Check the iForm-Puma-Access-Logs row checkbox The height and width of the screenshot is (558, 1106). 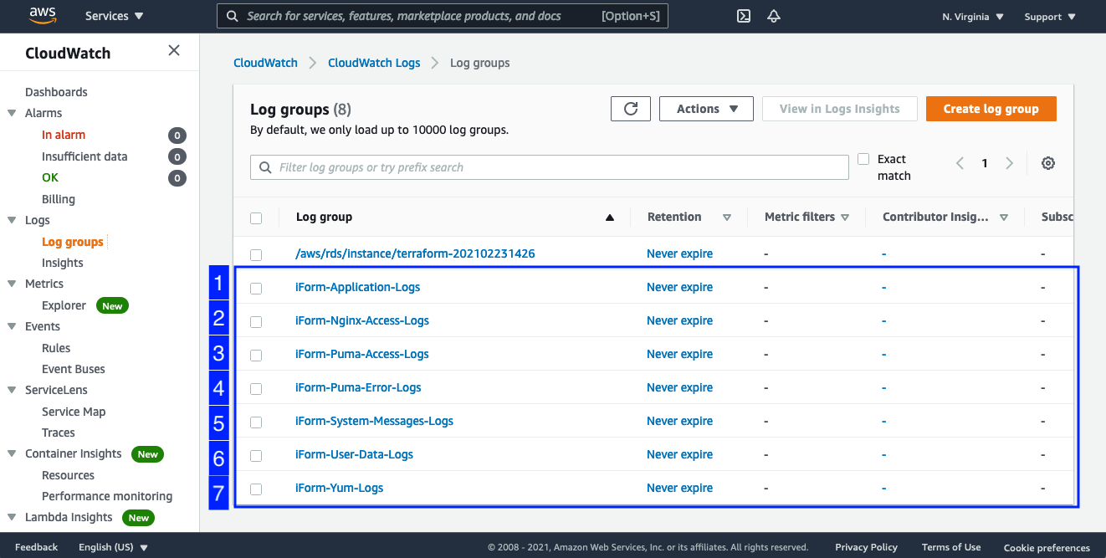[x=256, y=355]
